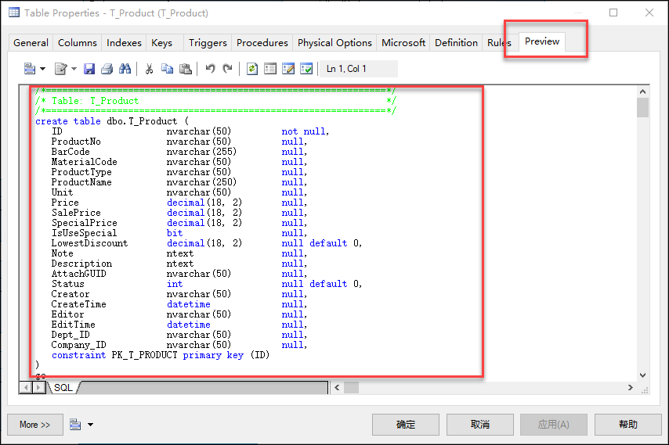Image resolution: width=669 pixels, height=445 pixels.
Task: Click the 'bit' data type text
Action: point(175,233)
